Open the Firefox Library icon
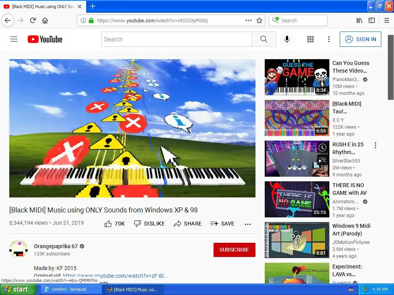Viewport: 394px width, 295px height. click(359, 21)
